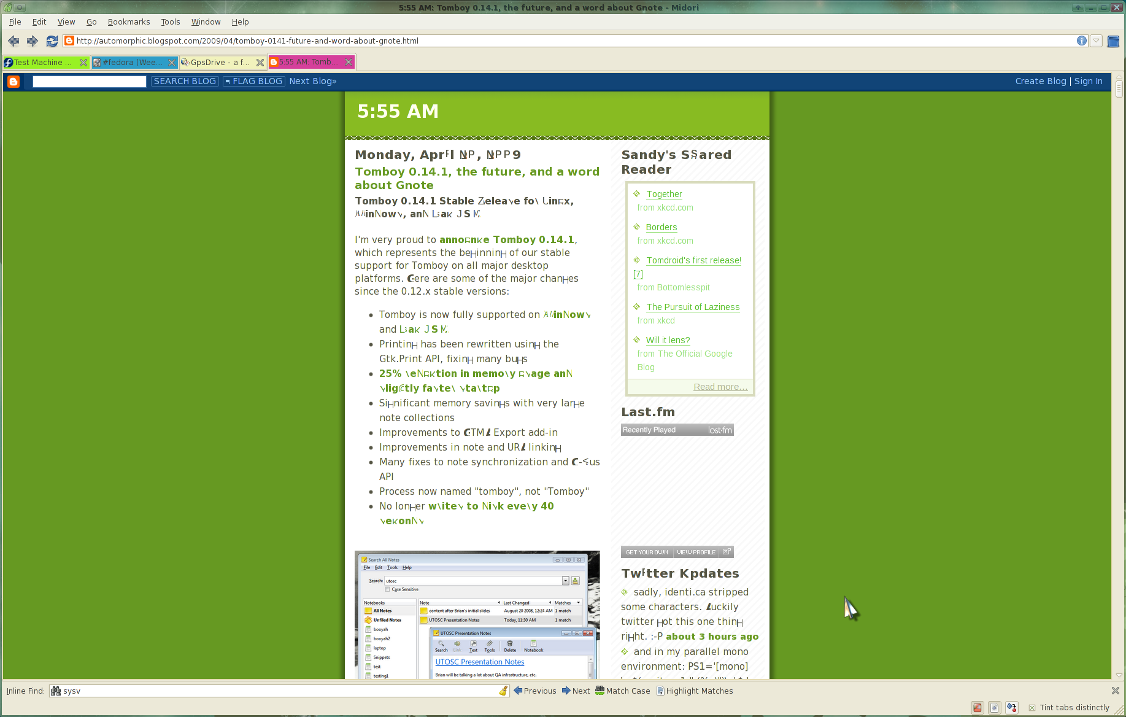Open the page info icon in address bar

tap(1081, 41)
